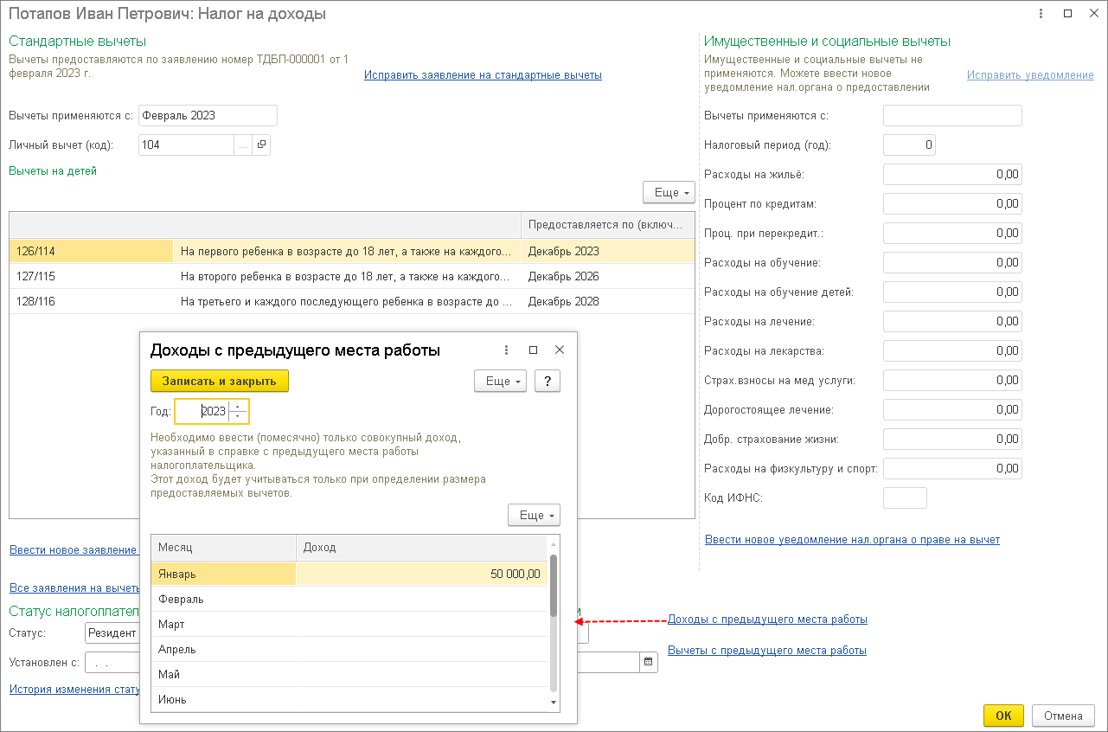Viewport: 1108px width, 732px height.
Task: Click the Доход column header
Action: point(422,548)
